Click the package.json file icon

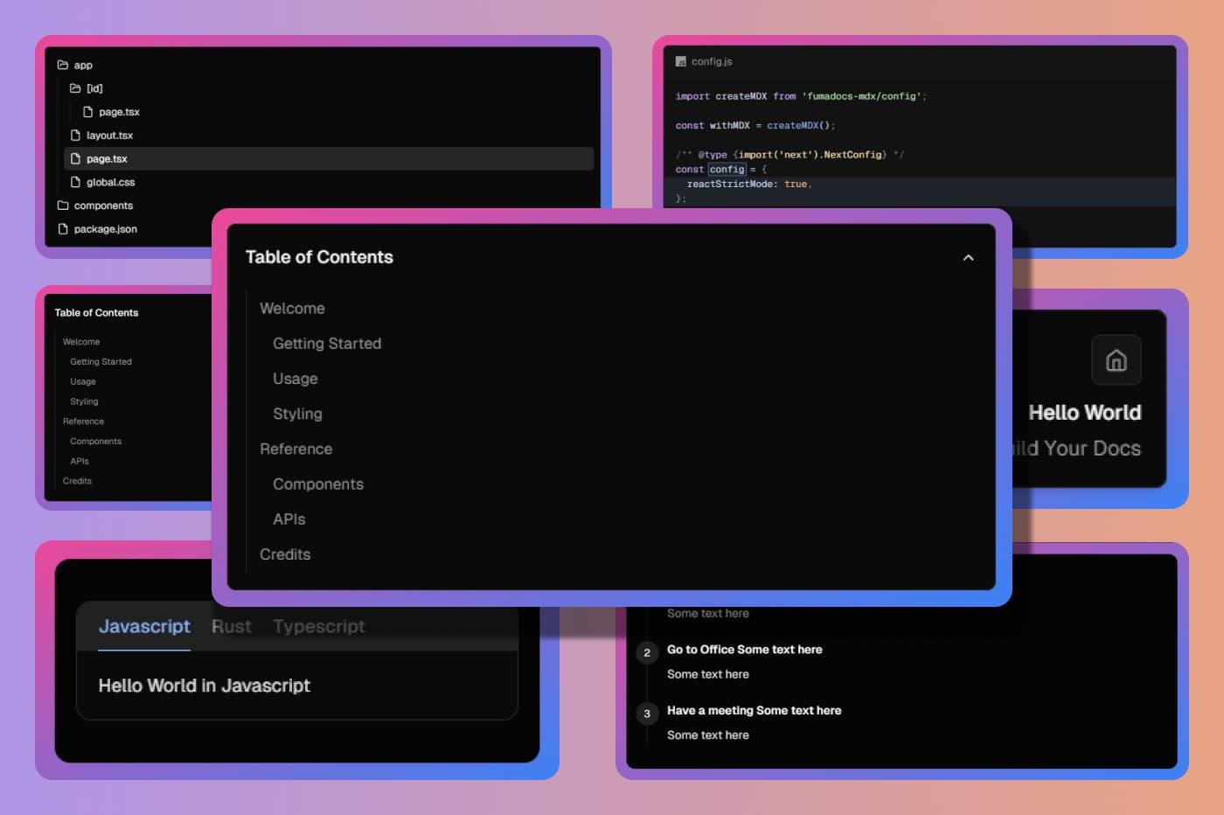[62, 228]
